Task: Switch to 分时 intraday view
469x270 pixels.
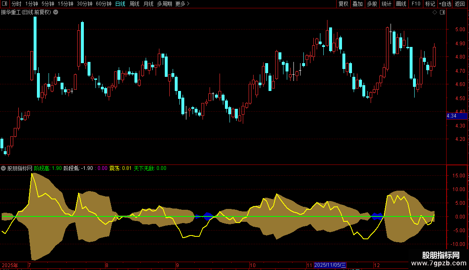Action: [x=17, y=4]
